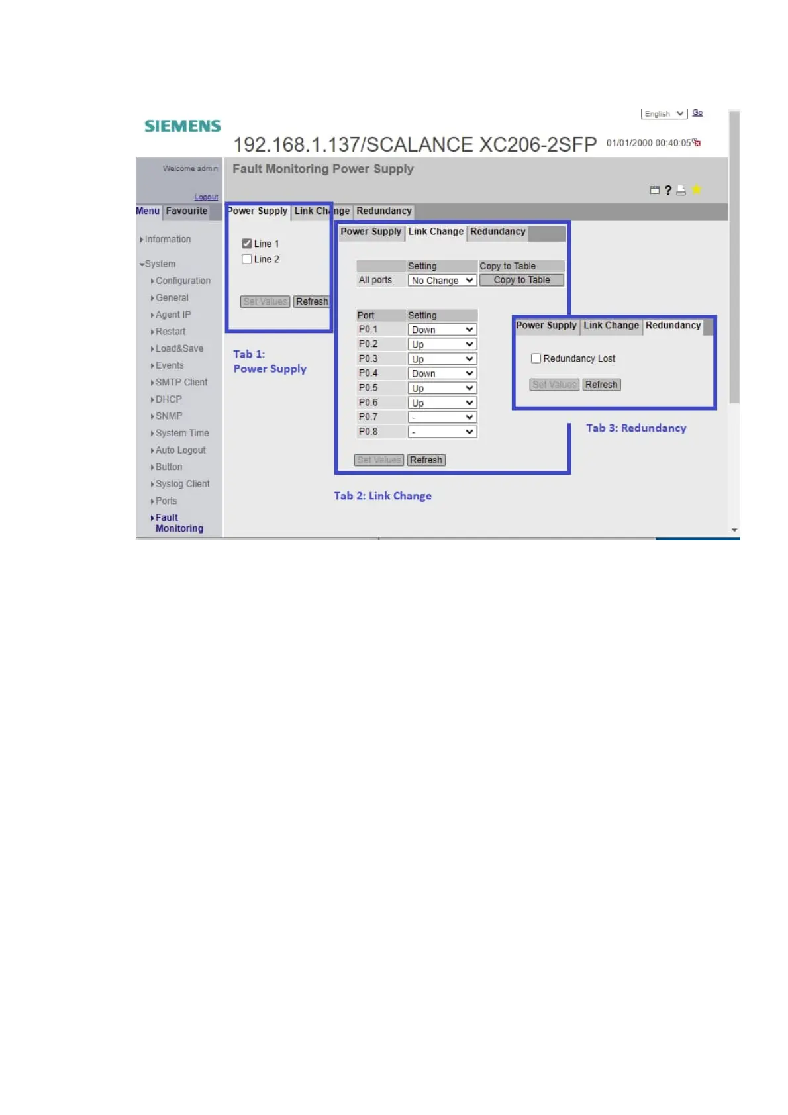
Task: Open setting dropdown for port P0.6
Action: pos(442,403)
